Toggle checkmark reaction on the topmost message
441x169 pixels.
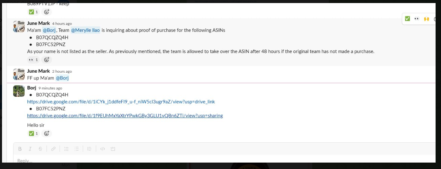(x=34, y=12)
